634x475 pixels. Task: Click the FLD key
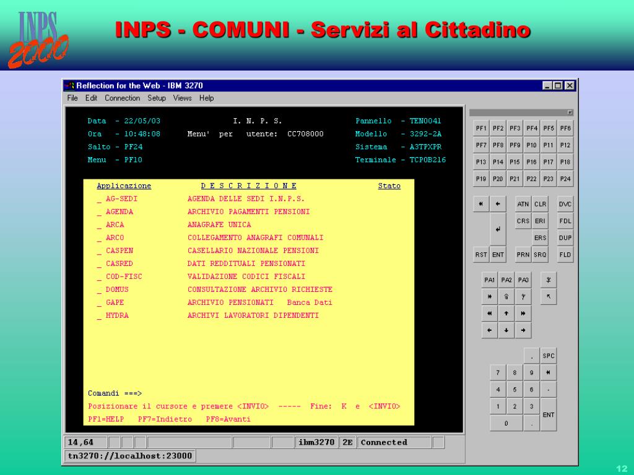(x=565, y=255)
